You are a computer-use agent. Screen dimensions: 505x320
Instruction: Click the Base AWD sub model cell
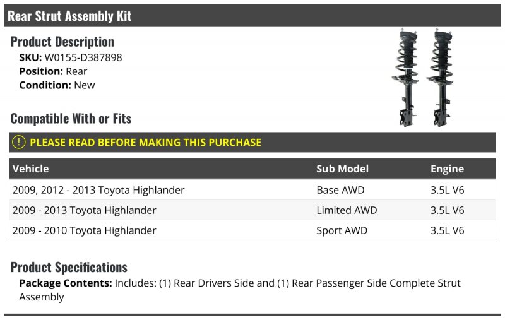click(x=340, y=190)
